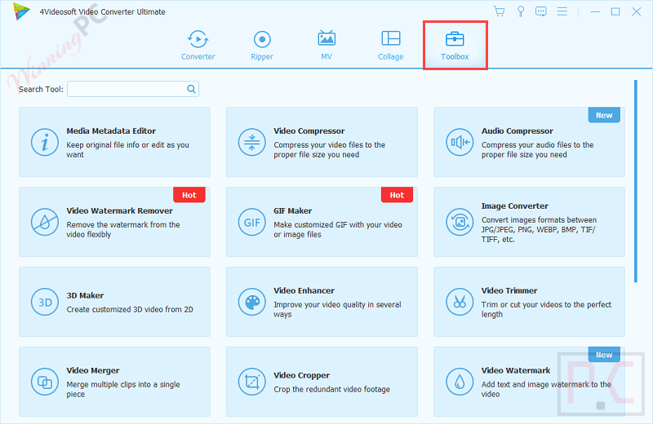Click the Video Cropper title

tap(301, 375)
